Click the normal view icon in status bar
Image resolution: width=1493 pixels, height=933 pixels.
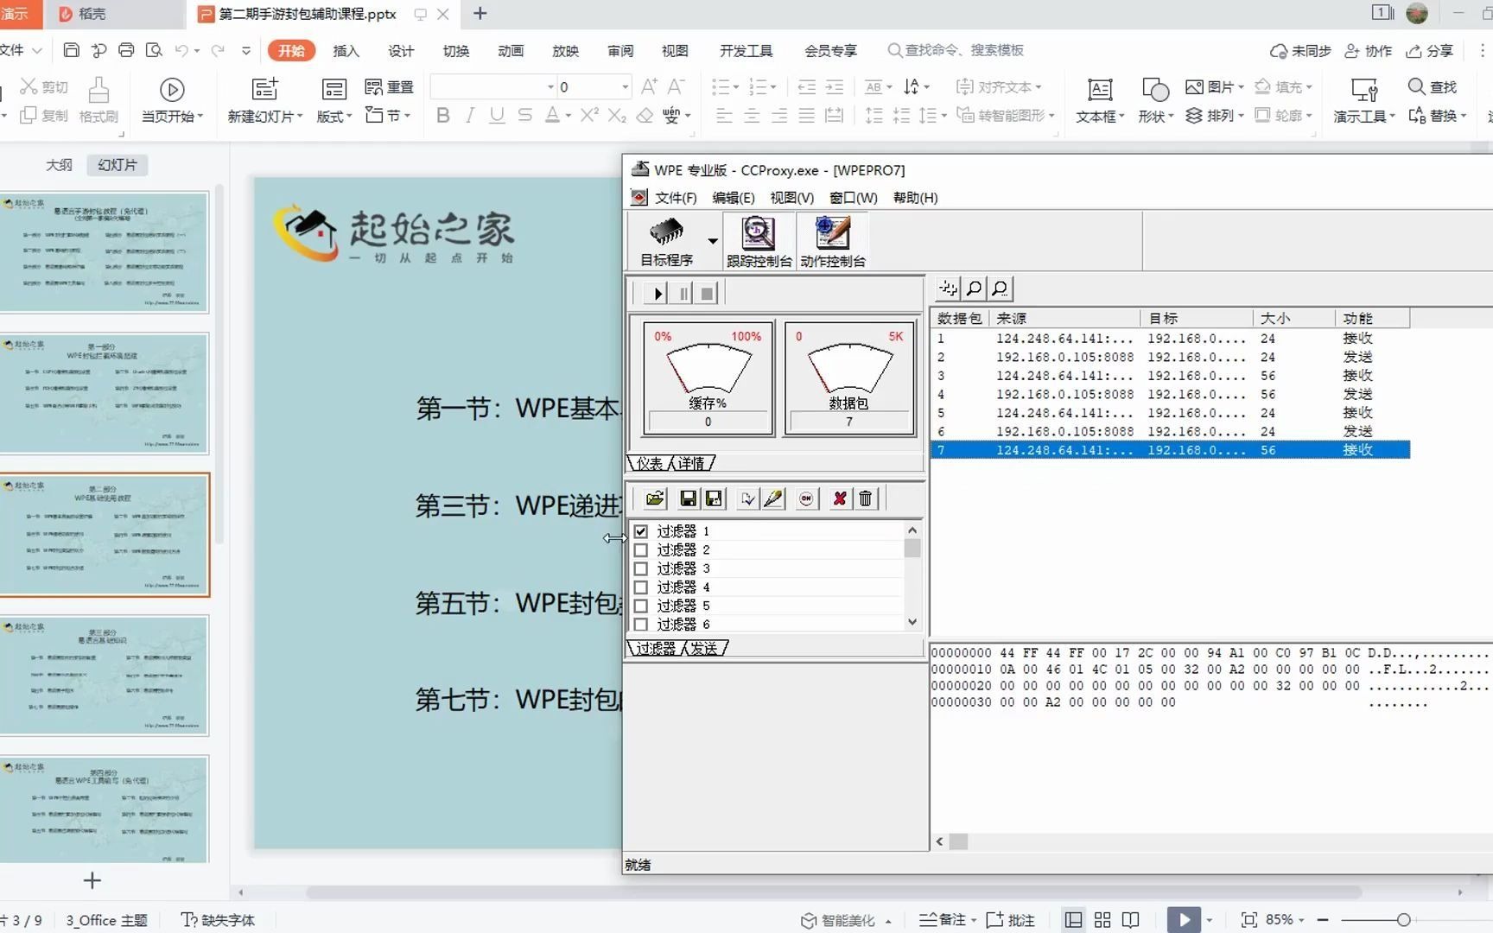(1073, 920)
